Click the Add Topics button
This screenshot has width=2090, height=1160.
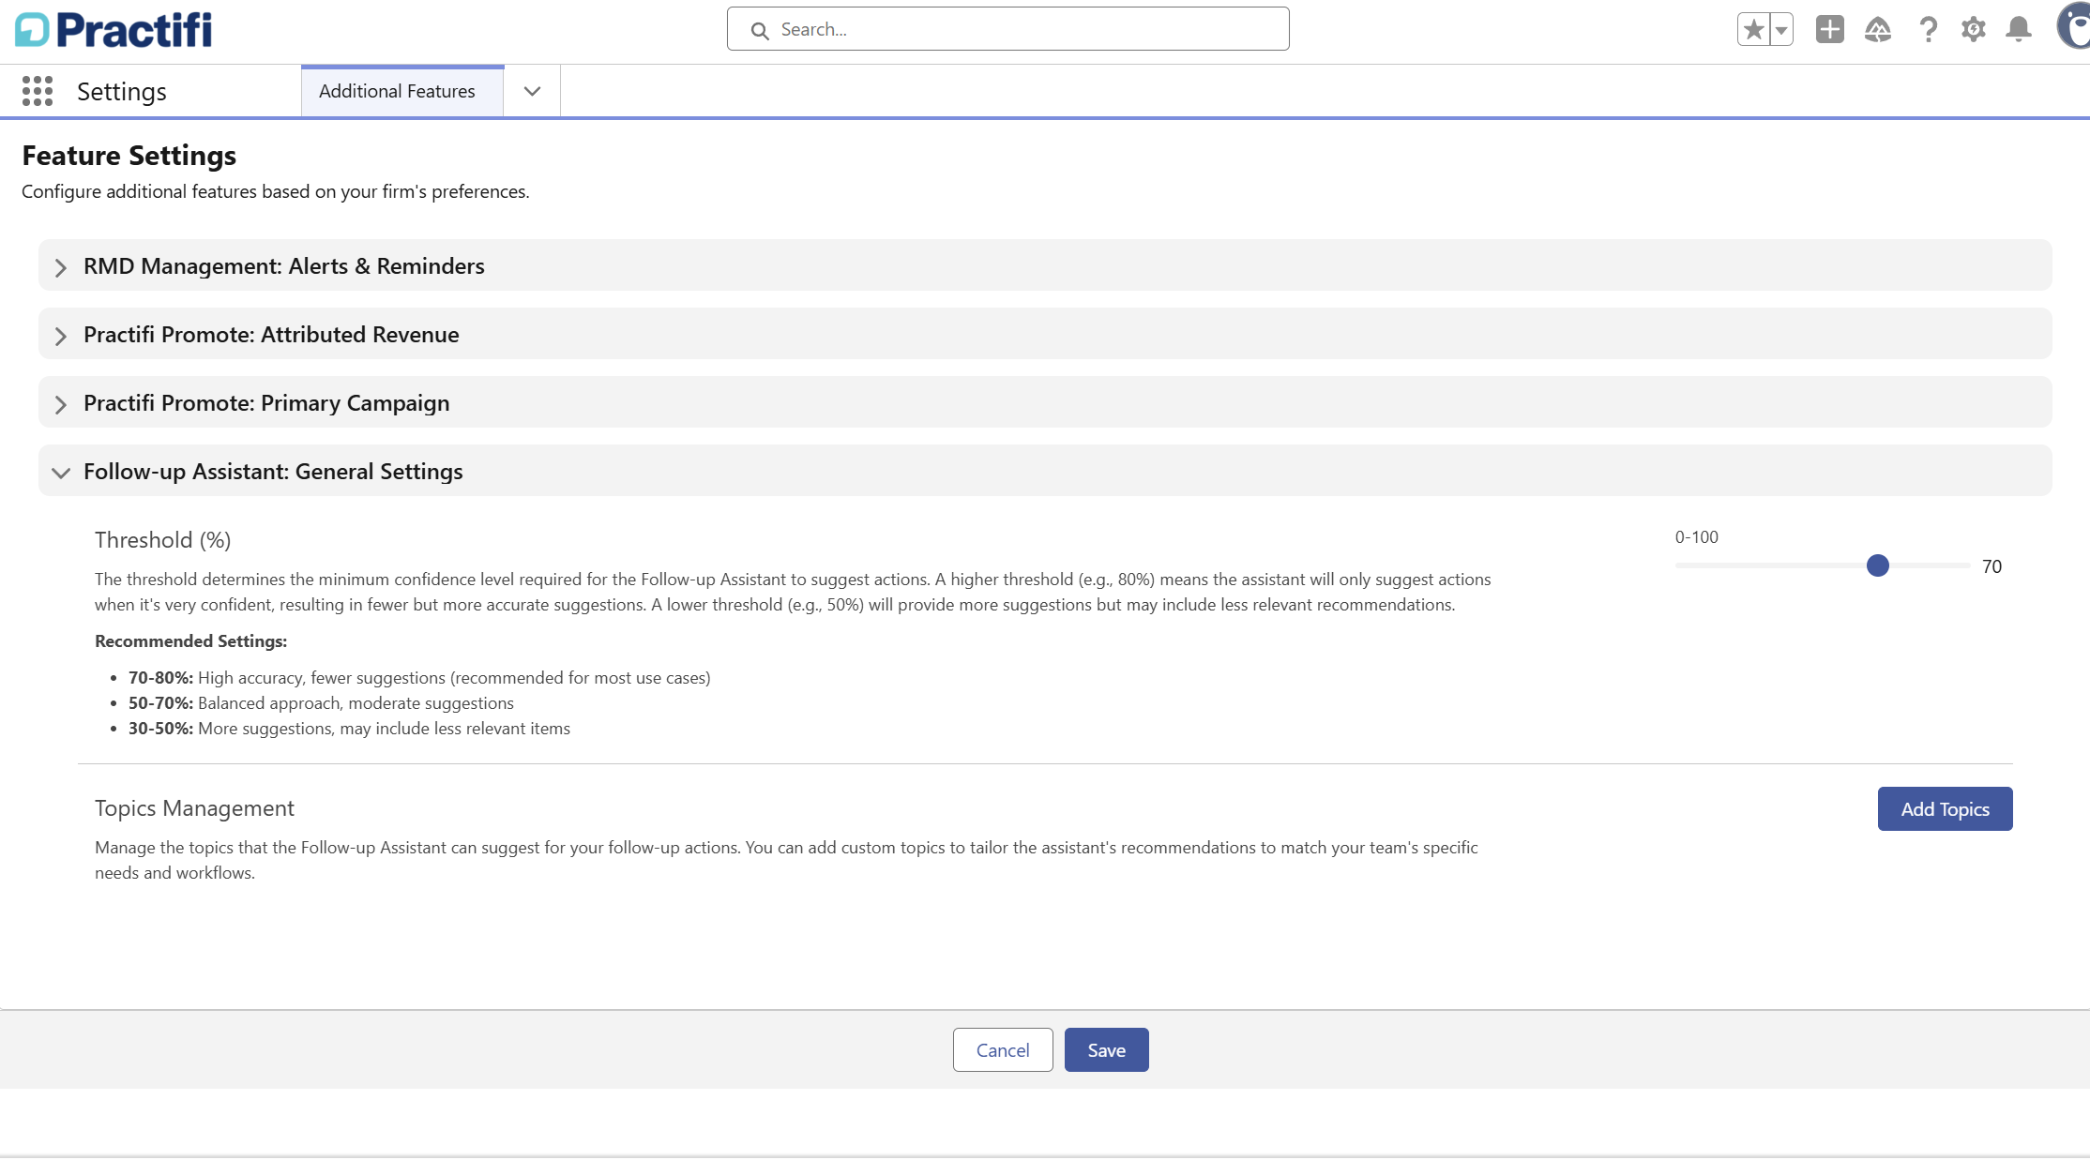pos(1945,808)
